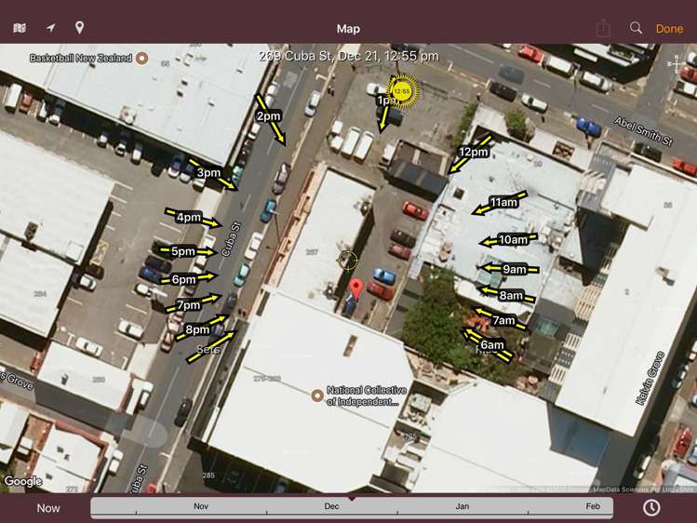Tap the 6am sun direction label
The image size is (697, 523).
tap(492, 345)
